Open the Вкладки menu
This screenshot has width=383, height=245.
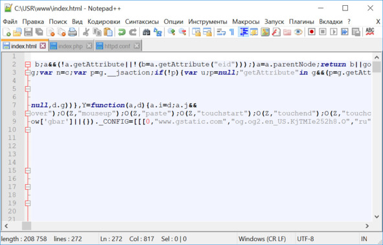point(331,22)
